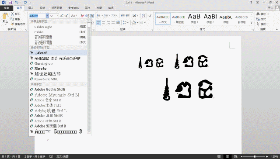Apply the 無間距 No Spacing style

tap(178, 18)
